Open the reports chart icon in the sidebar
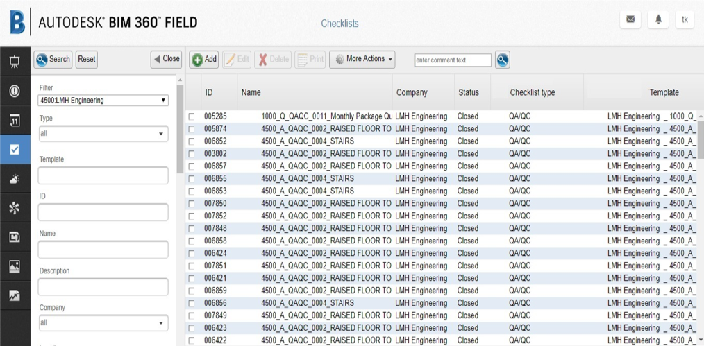Screen dimensions: 704x346 [15, 295]
